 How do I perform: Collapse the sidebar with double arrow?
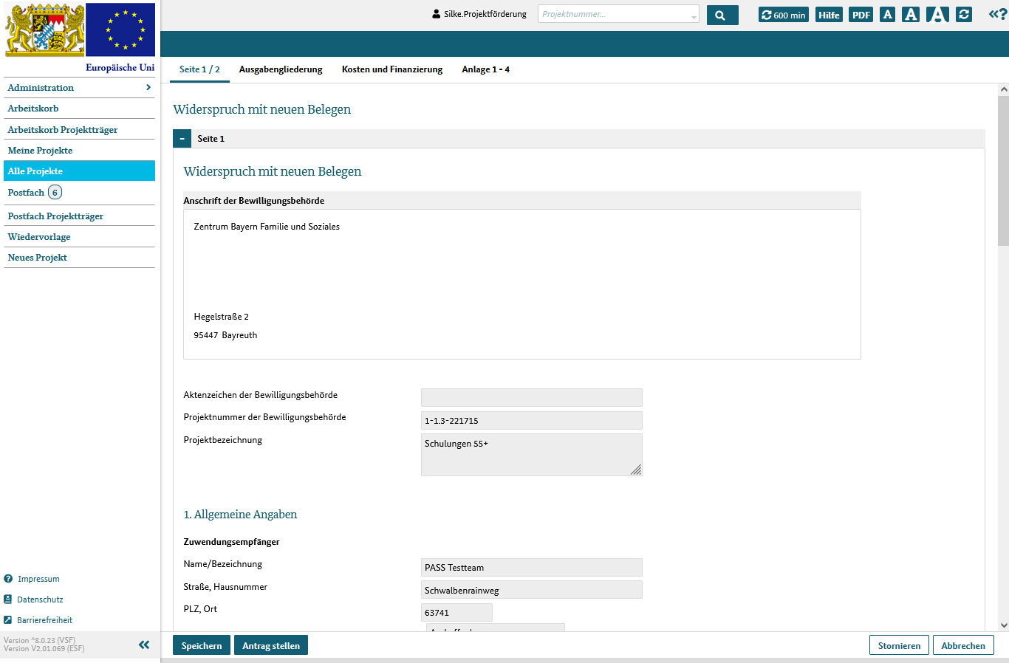pyautogui.click(x=144, y=645)
